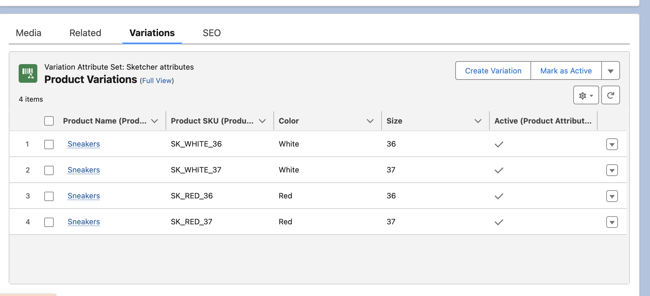The height and width of the screenshot is (296, 650).
Task: Refresh the Product Variations list
Action: 610,95
